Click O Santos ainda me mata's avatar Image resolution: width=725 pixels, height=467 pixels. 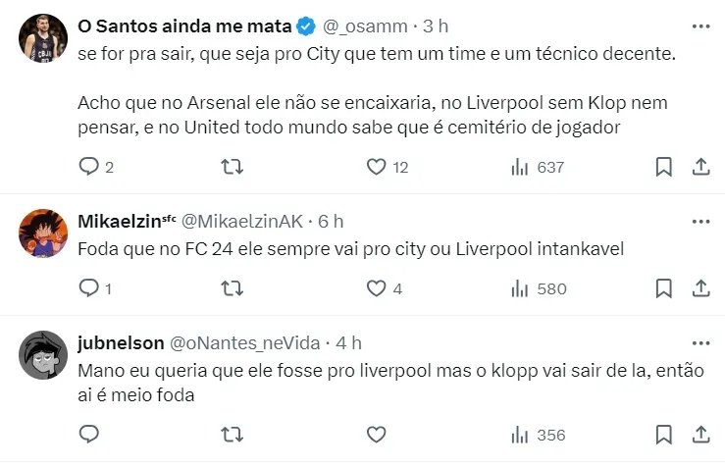coord(43,39)
